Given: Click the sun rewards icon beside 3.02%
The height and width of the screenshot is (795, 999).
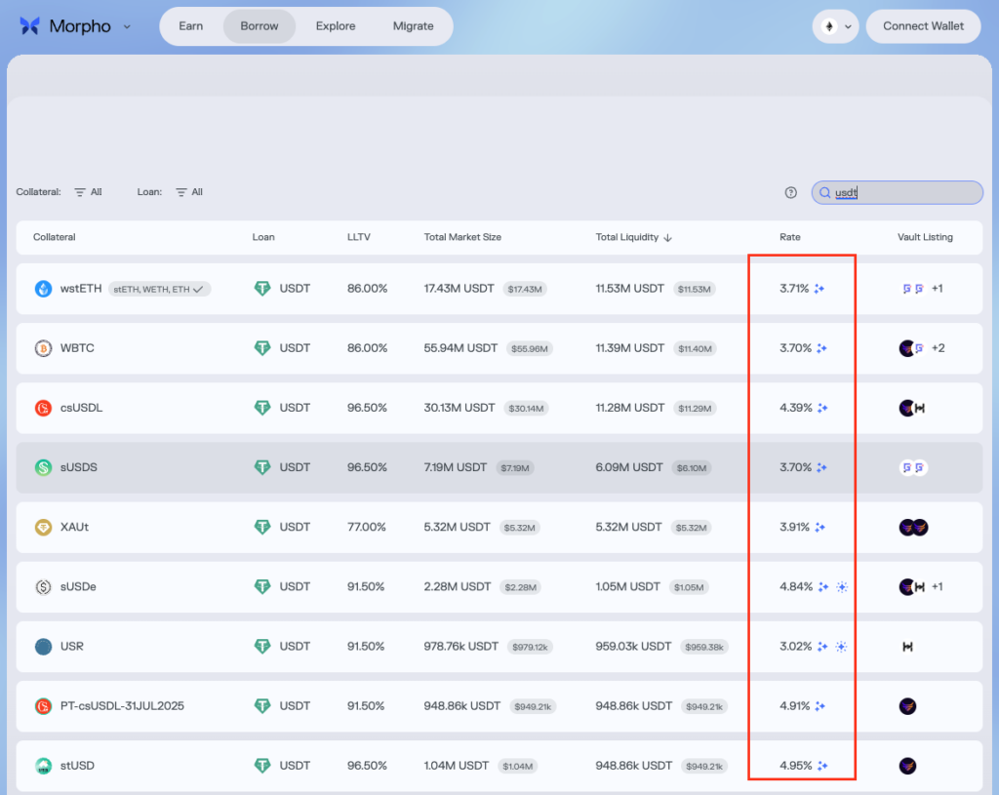Looking at the screenshot, I should pyautogui.click(x=841, y=647).
